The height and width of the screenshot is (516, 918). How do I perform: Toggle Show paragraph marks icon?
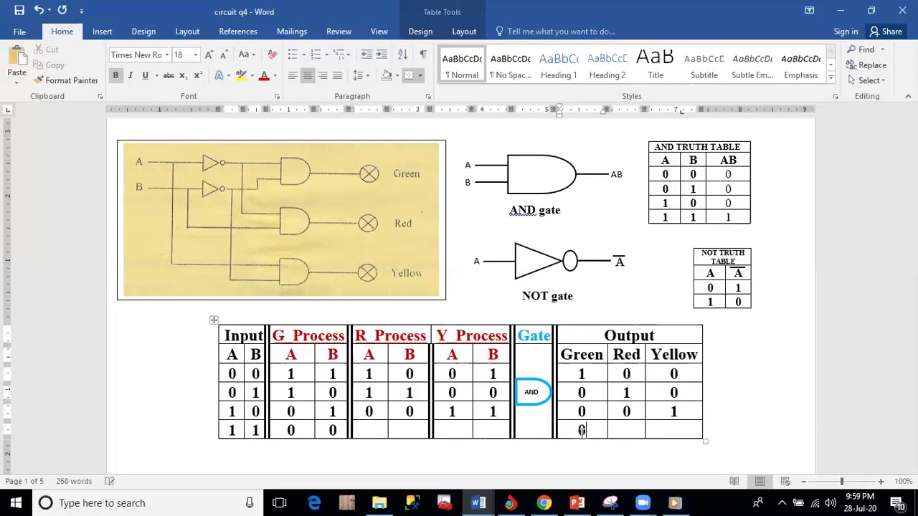423,54
